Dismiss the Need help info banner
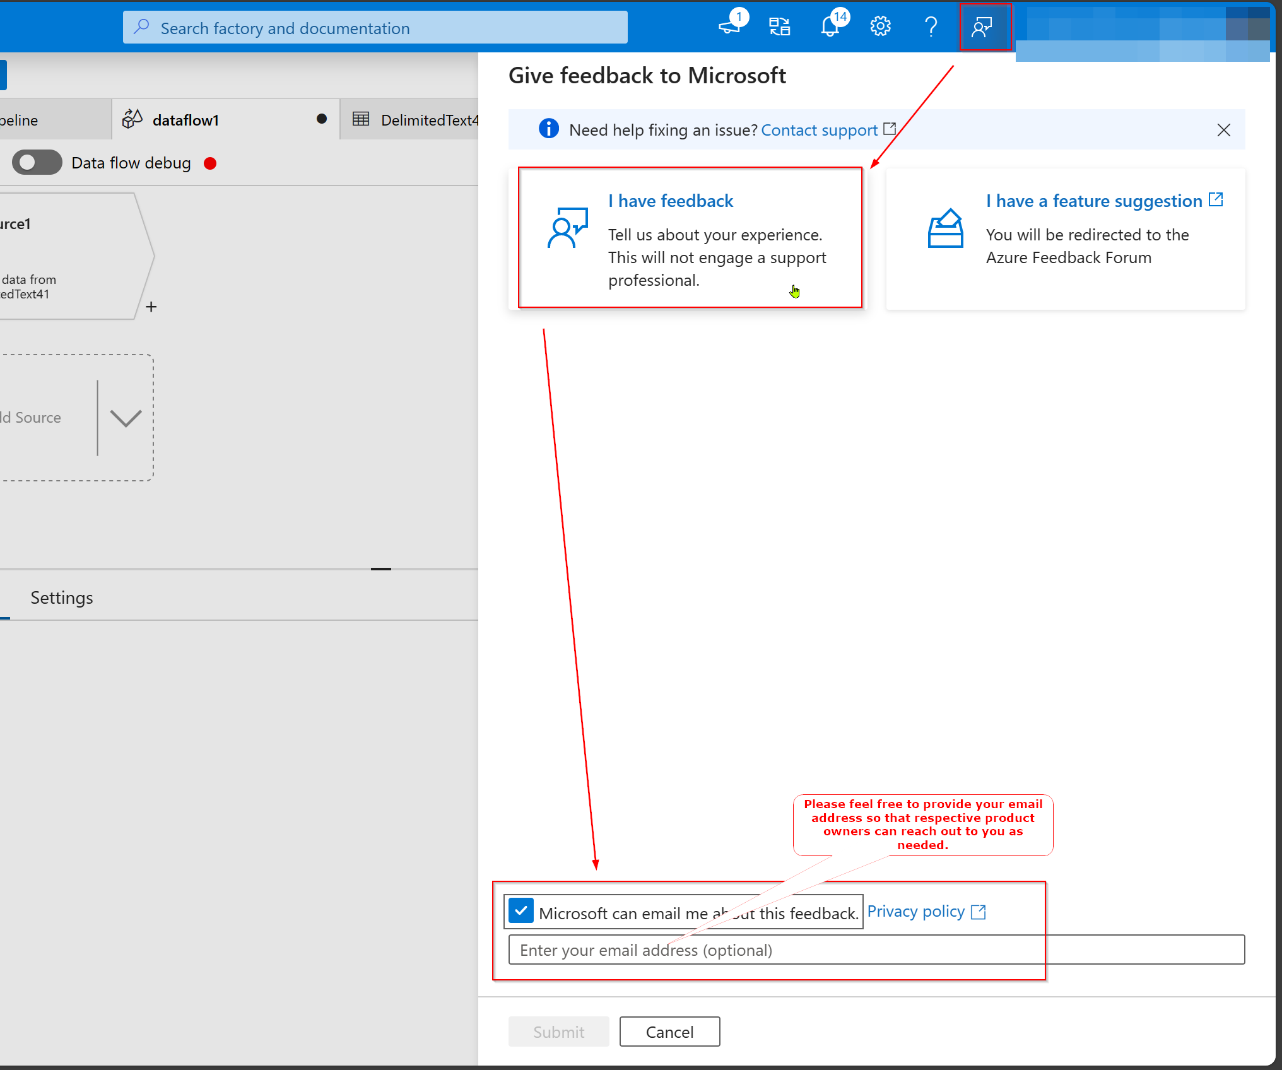Image resolution: width=1282 pixels, height=1070 pixels. point(1224,130)
